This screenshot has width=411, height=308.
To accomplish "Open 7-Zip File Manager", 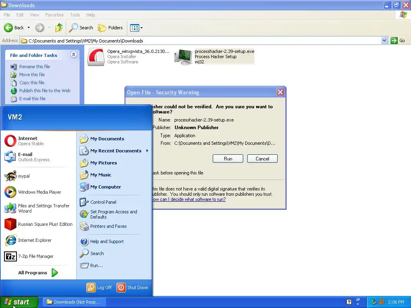I will (38, 256).
